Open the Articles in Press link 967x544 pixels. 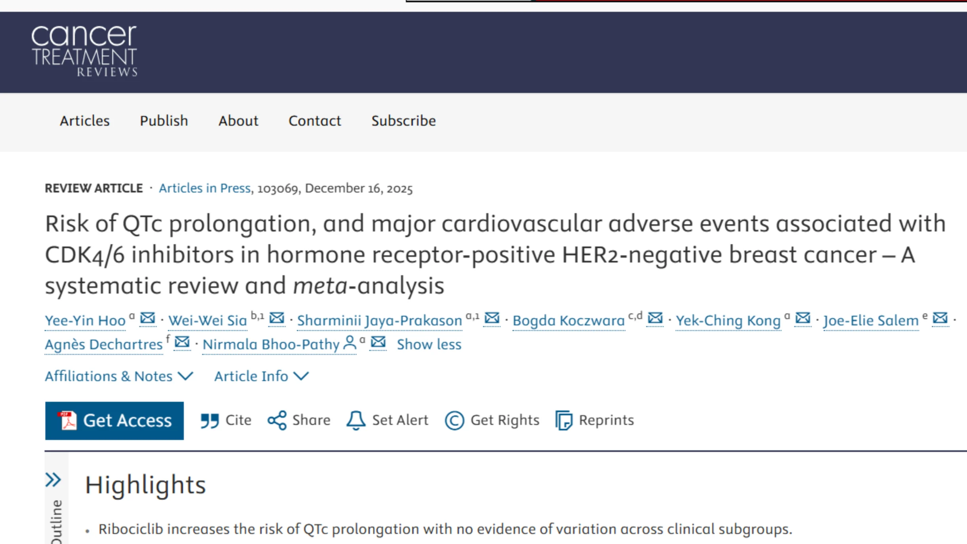(x=204, y=188)
